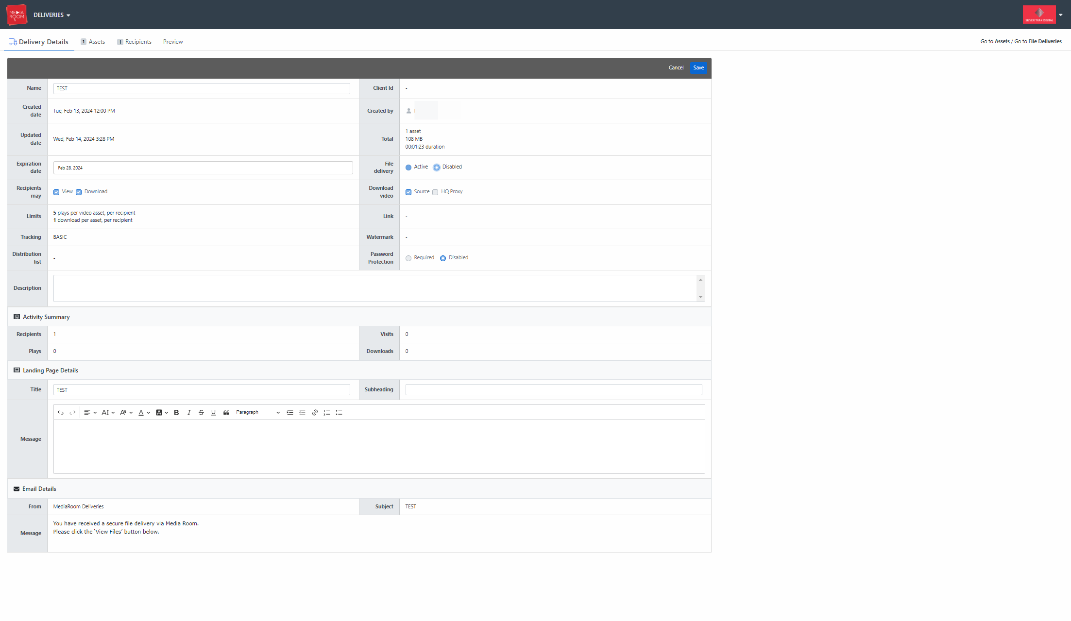Open the Preview tab
The image size is (1071, 621).
coord(173,42)
